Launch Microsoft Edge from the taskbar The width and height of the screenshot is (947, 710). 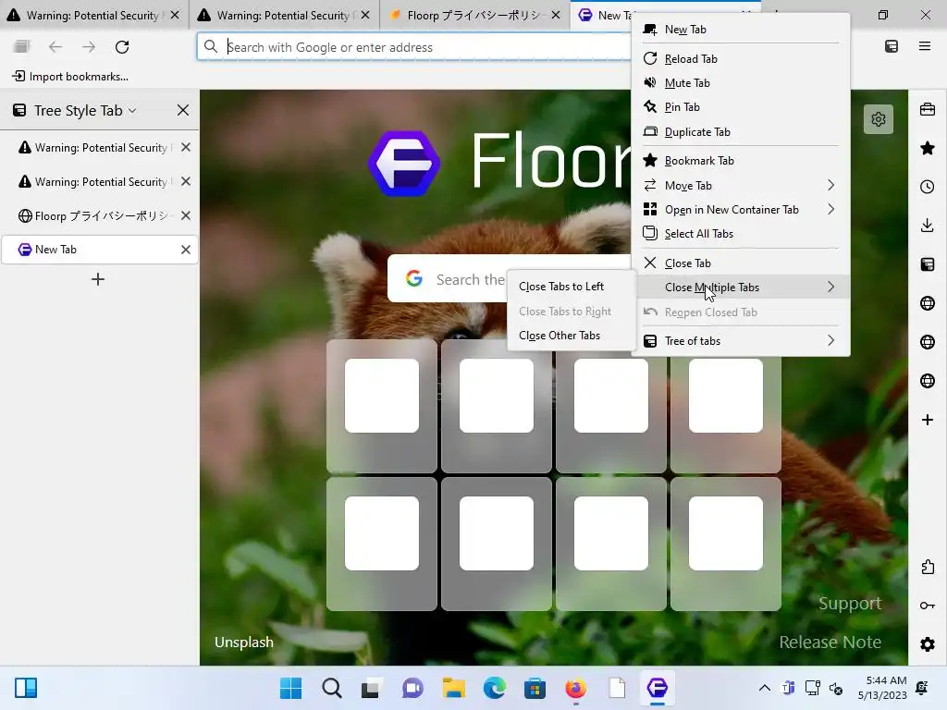pyautogui.click(x=494, y=688)
